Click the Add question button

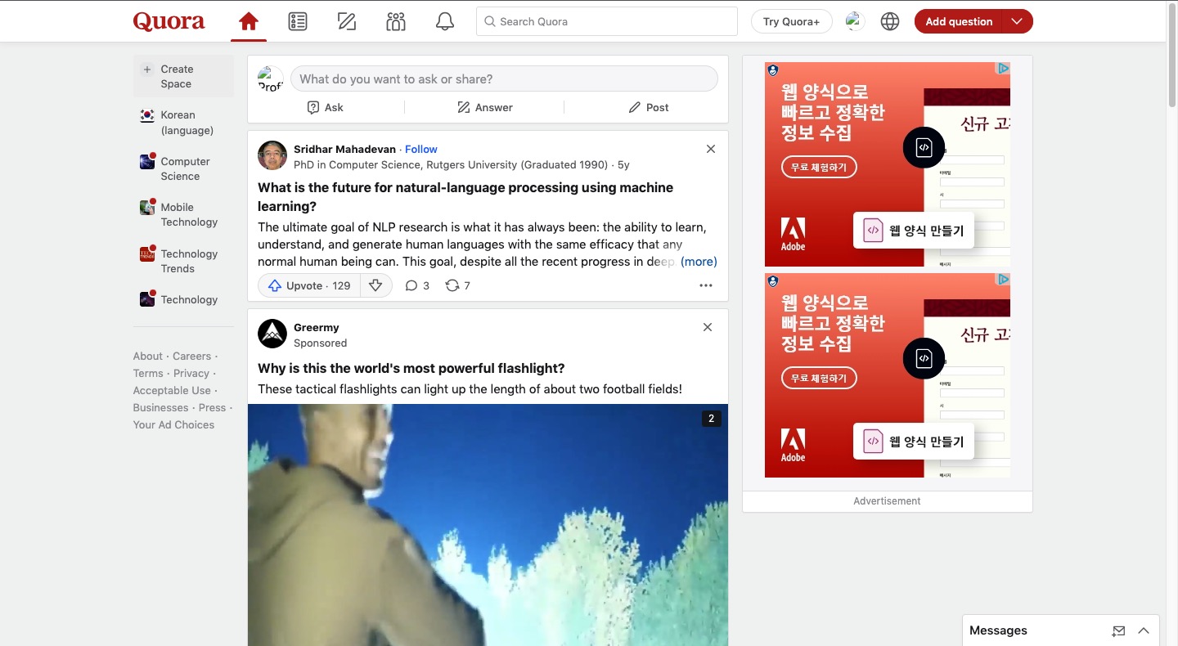pos(959,21)
